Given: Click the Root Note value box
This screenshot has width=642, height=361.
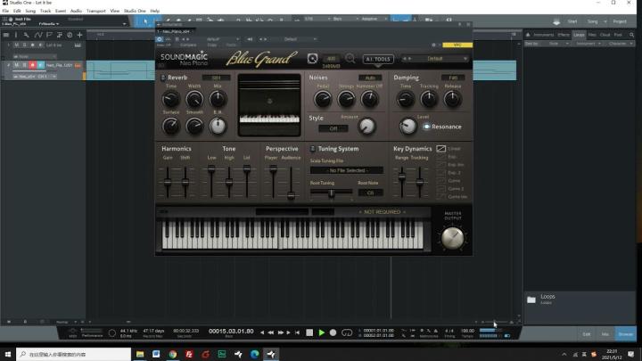Looking at the screenshot, I should (371, 193).
